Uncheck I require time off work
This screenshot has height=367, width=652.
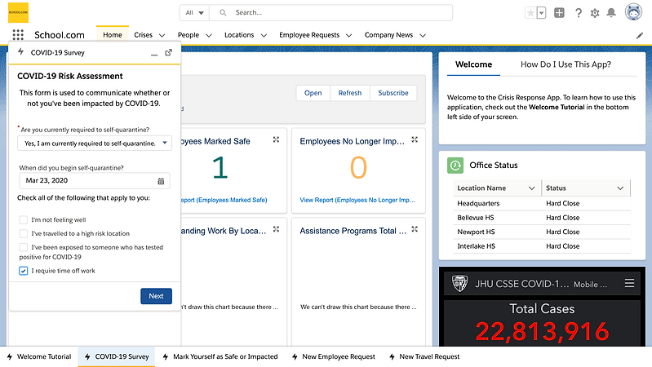coord(24,271)
